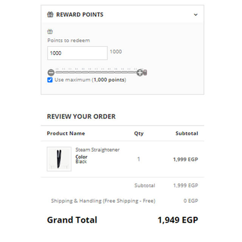Viewport: 242px width, 242px height.
Task: Click the REVIEW YOUR ORDER heading
Action: [81, 116]
